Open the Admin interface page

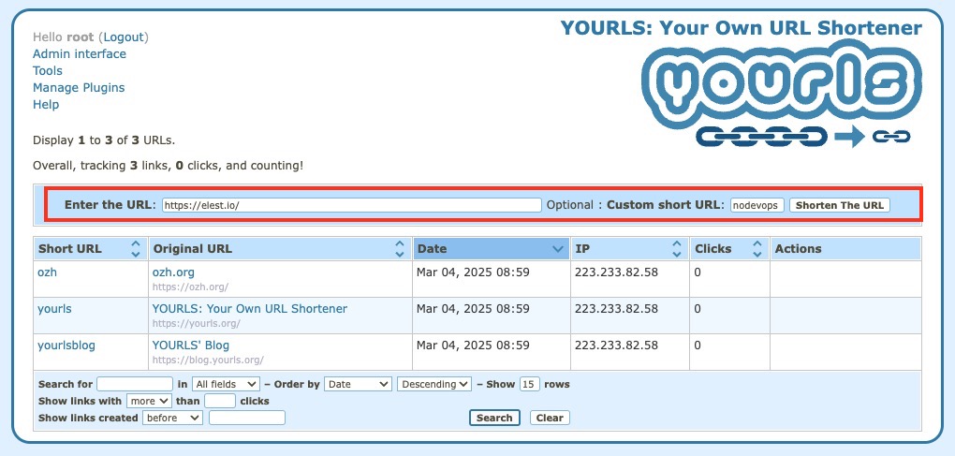(80, 53)
